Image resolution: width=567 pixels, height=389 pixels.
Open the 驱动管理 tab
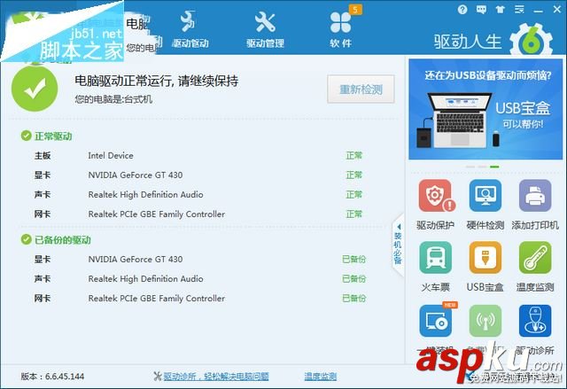pos(265,29)
